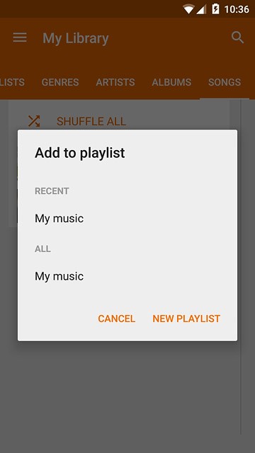255x453 pixels.
Task: Dismiss dialog with CANCEL button
Action: (116, 319)
